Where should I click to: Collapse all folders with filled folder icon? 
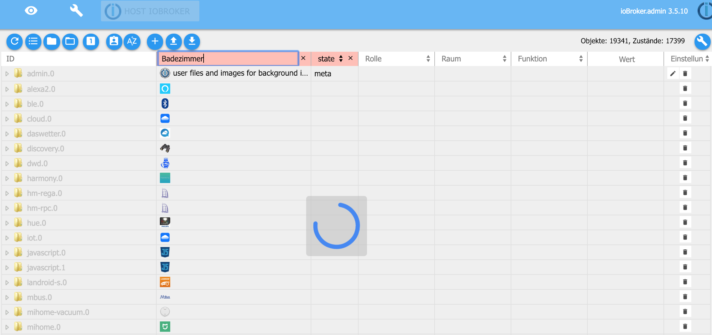[52, 41]
